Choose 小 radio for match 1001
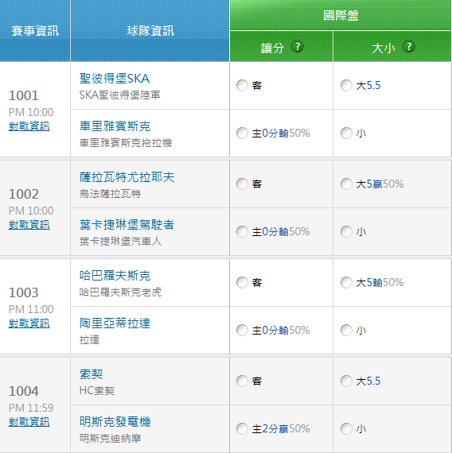 346,134
